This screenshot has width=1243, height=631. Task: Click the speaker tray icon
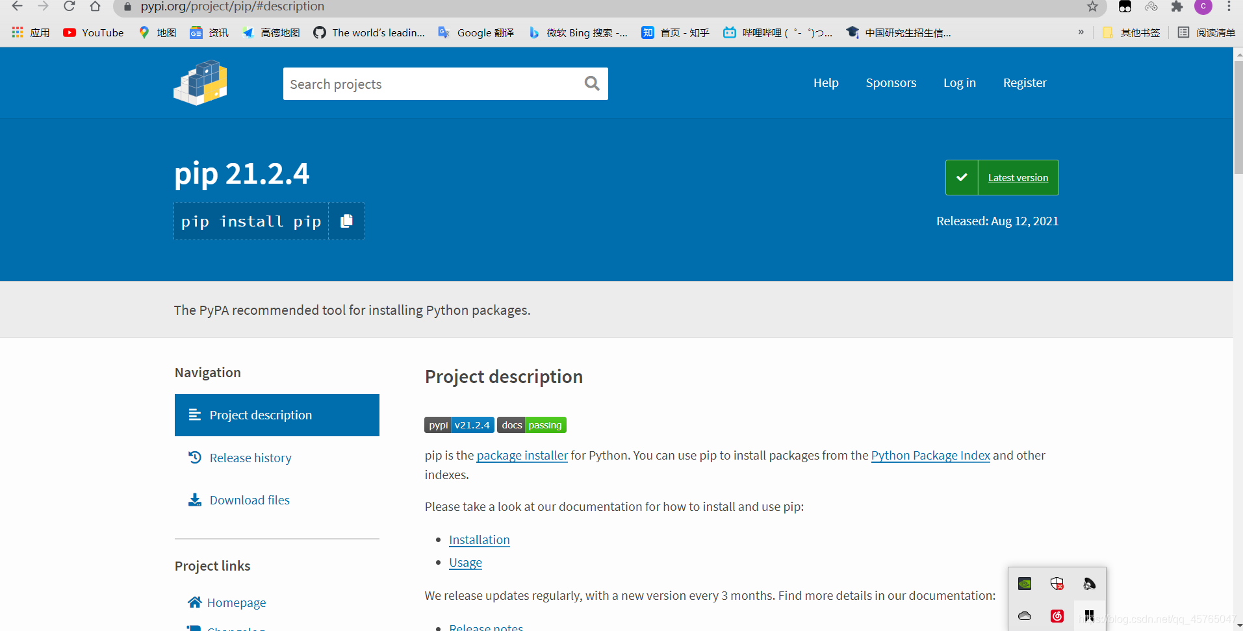(1090, 584)
